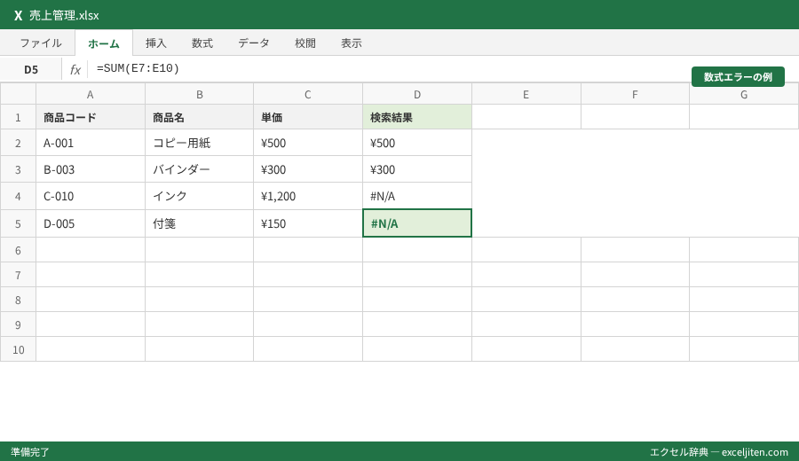Select column F header
Screen dimensions: 799x461
tap(635, 94)
